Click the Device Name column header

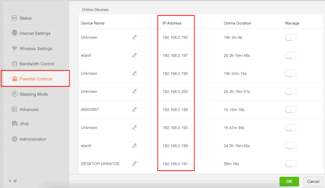92,23
